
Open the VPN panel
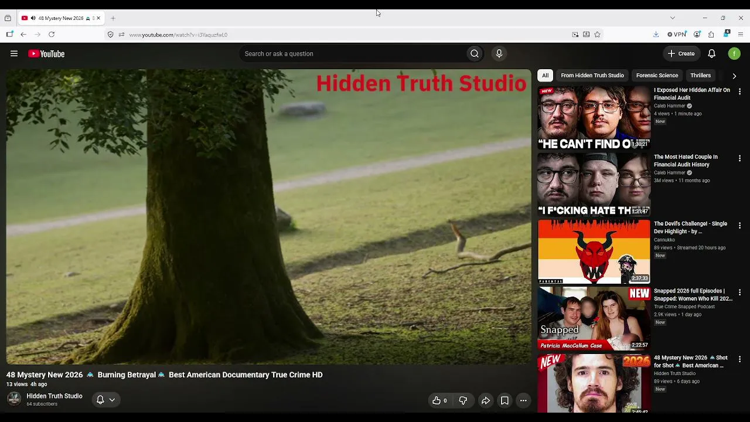coord(677,35)
